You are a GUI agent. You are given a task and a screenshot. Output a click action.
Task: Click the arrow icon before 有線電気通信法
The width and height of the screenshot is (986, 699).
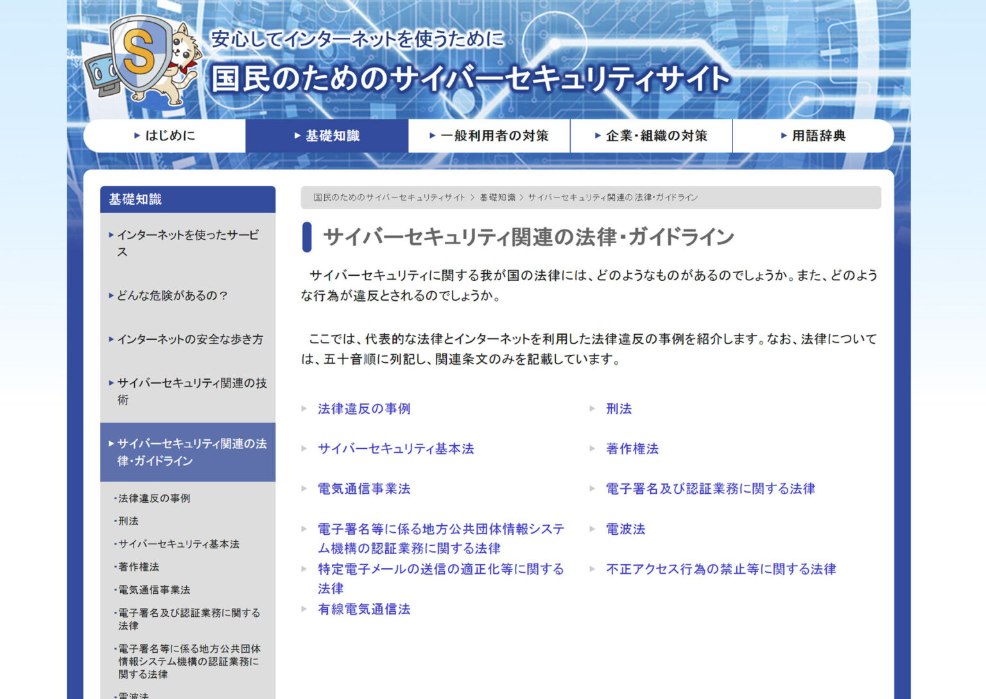click(304, 609)
